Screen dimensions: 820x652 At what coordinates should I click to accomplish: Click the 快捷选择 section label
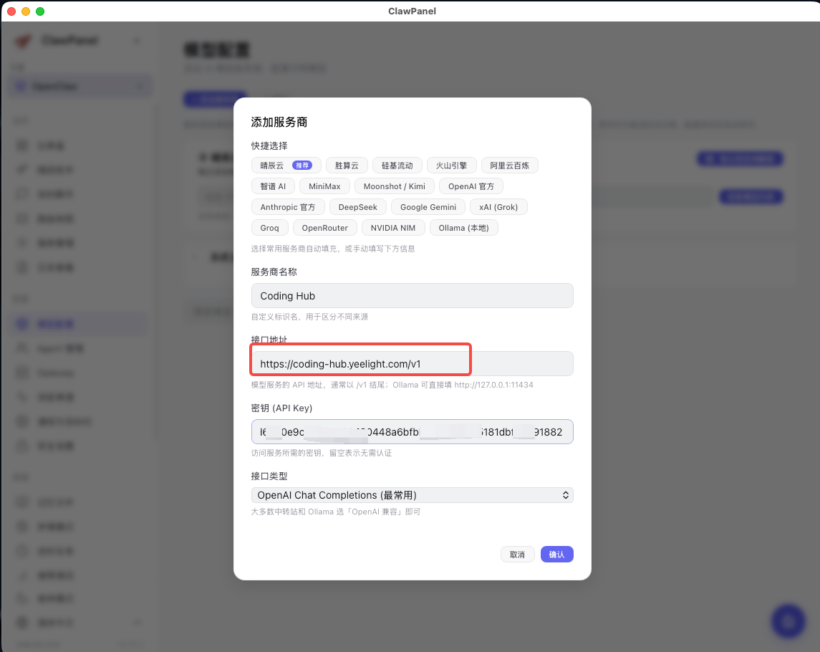click(269, 146)
